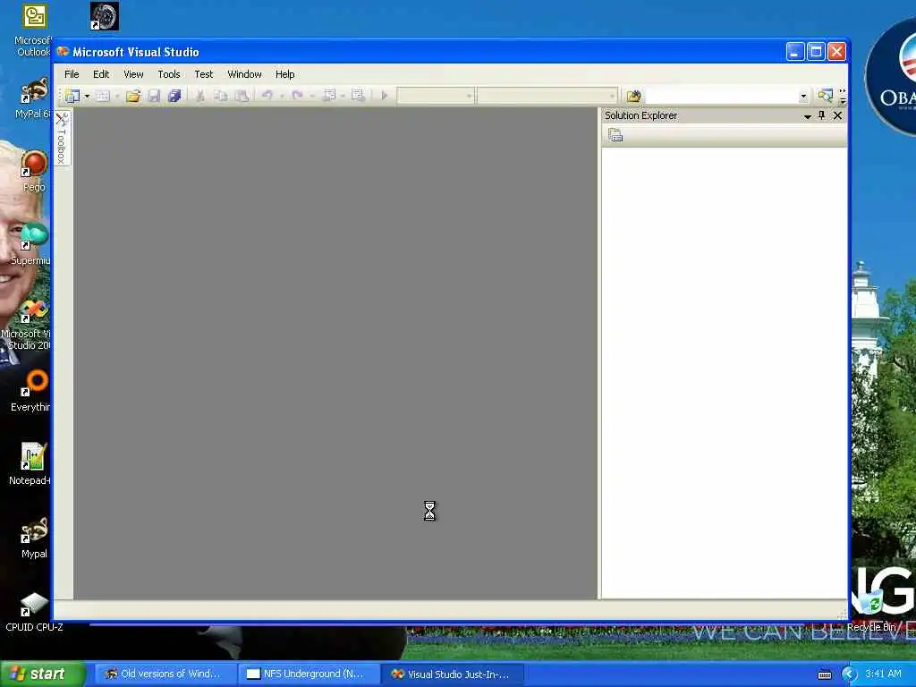This screenshot has width=916, height=687.
Task: Expand hidden system tray icons arrow
Action: (849, 674)
